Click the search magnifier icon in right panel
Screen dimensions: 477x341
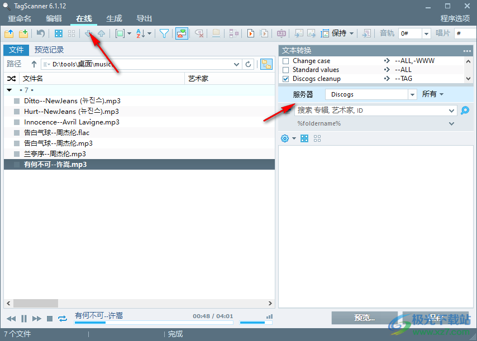point(465,111)
